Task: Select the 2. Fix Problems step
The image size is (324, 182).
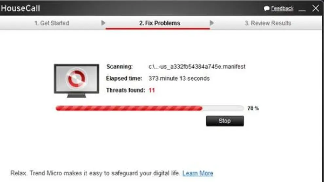Action: (x=159, y=23)
